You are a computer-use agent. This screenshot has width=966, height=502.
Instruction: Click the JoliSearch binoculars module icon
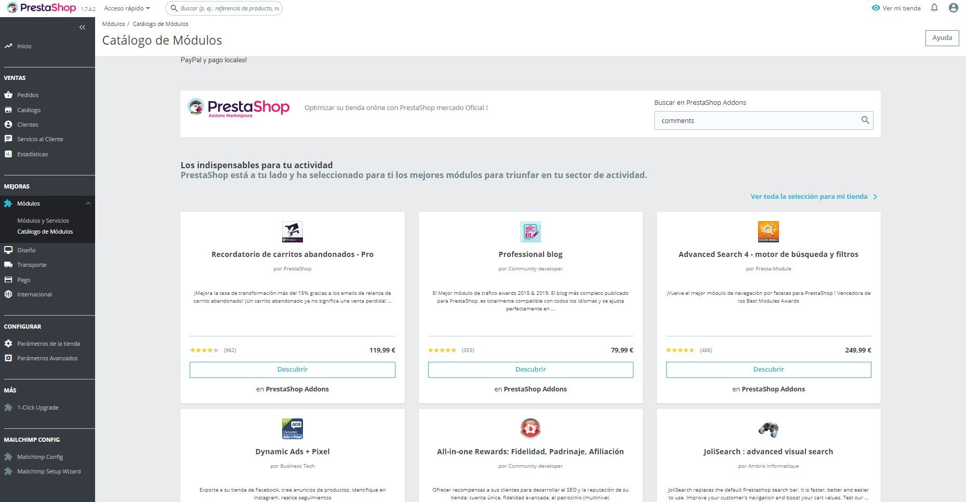click(769, 429)
